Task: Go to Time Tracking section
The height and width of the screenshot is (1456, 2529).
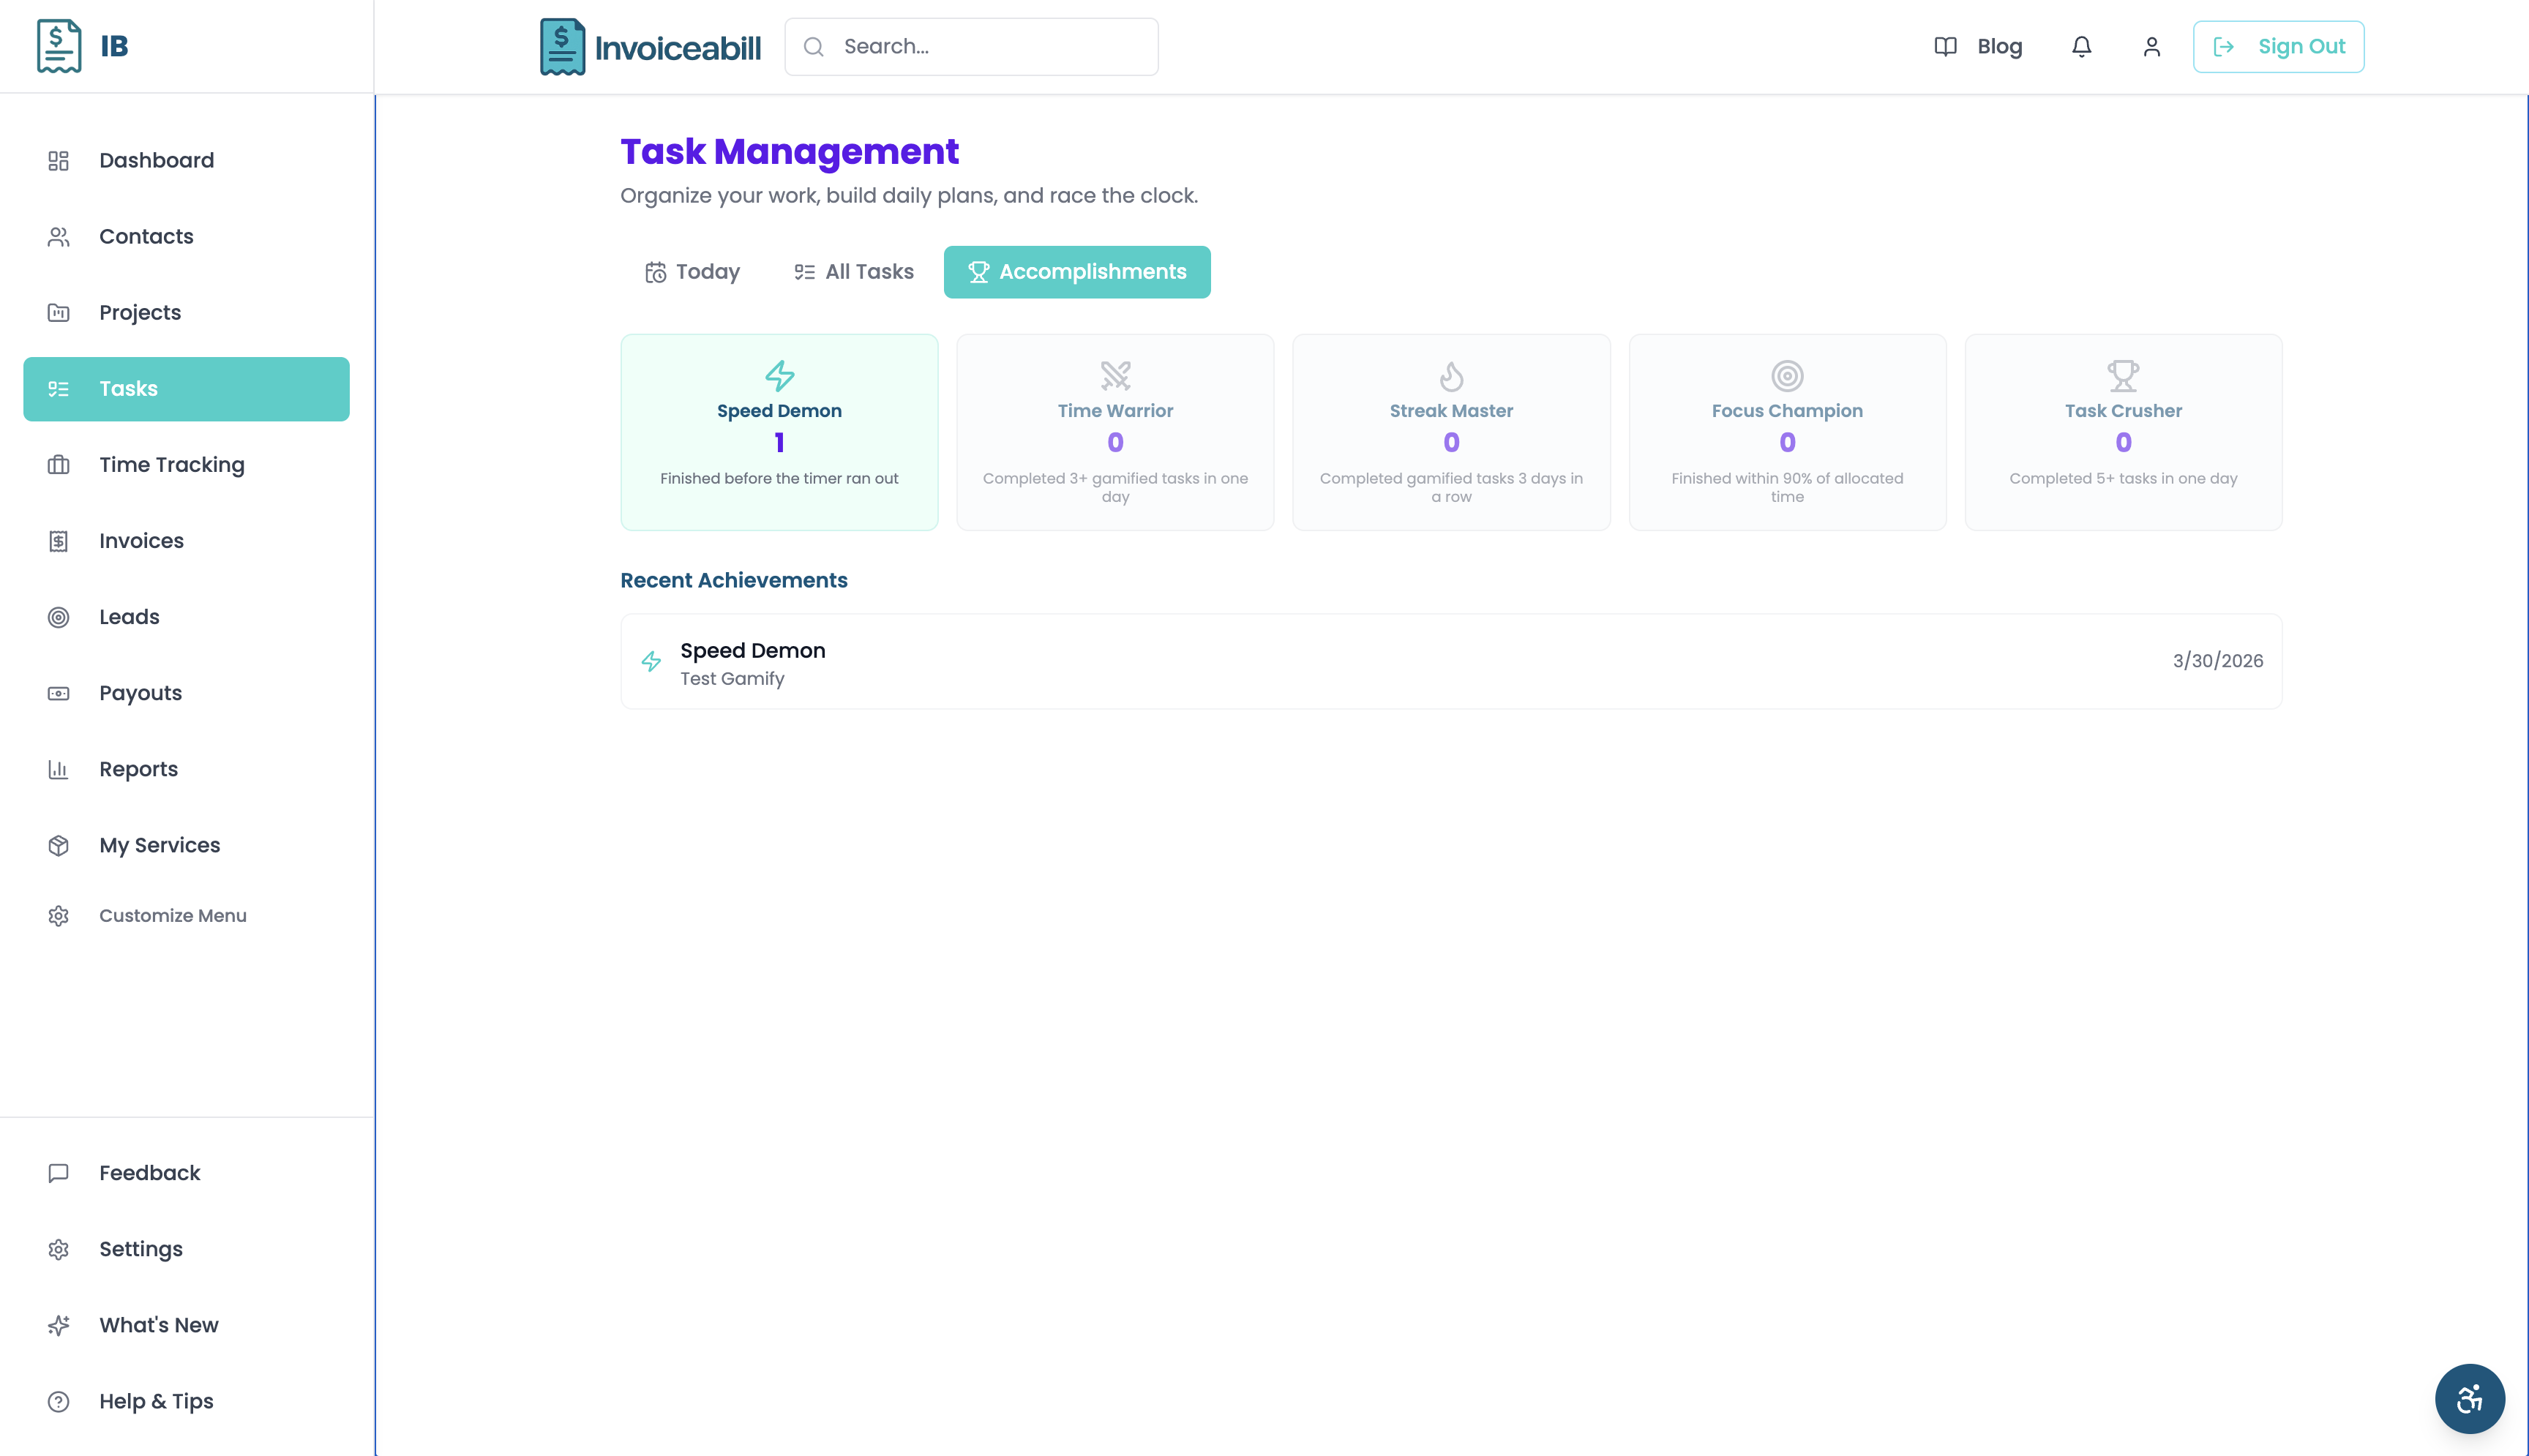Action: [x=171, y=465]
